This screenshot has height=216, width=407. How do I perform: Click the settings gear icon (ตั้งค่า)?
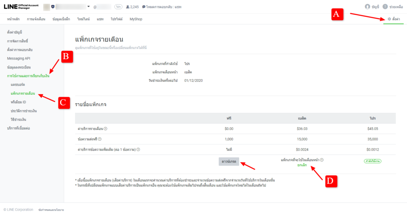tap(389, 19)
